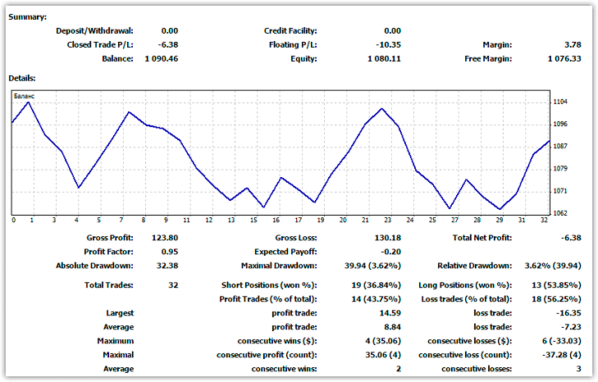The width and height of the screenshot is (598, 382).
Task: Click the Profit Factor value 0.95
Action: point(169,252)
